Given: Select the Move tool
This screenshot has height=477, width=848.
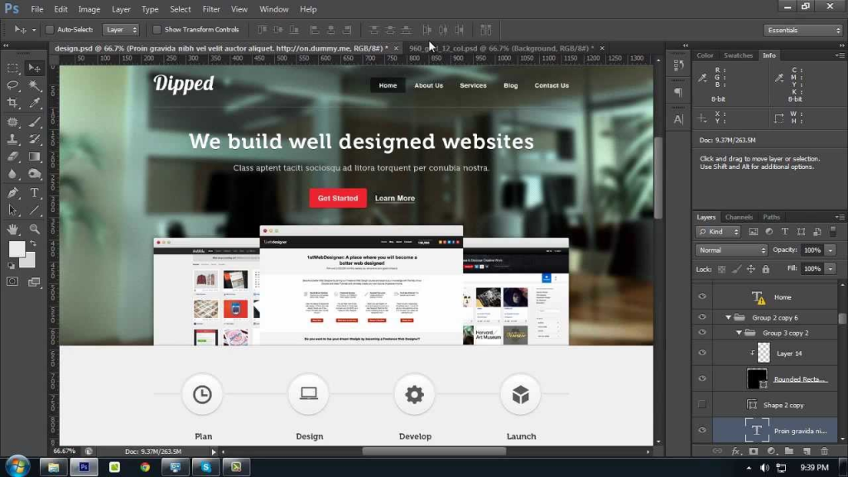Looking at the screenshot, I should pos(34,69).
